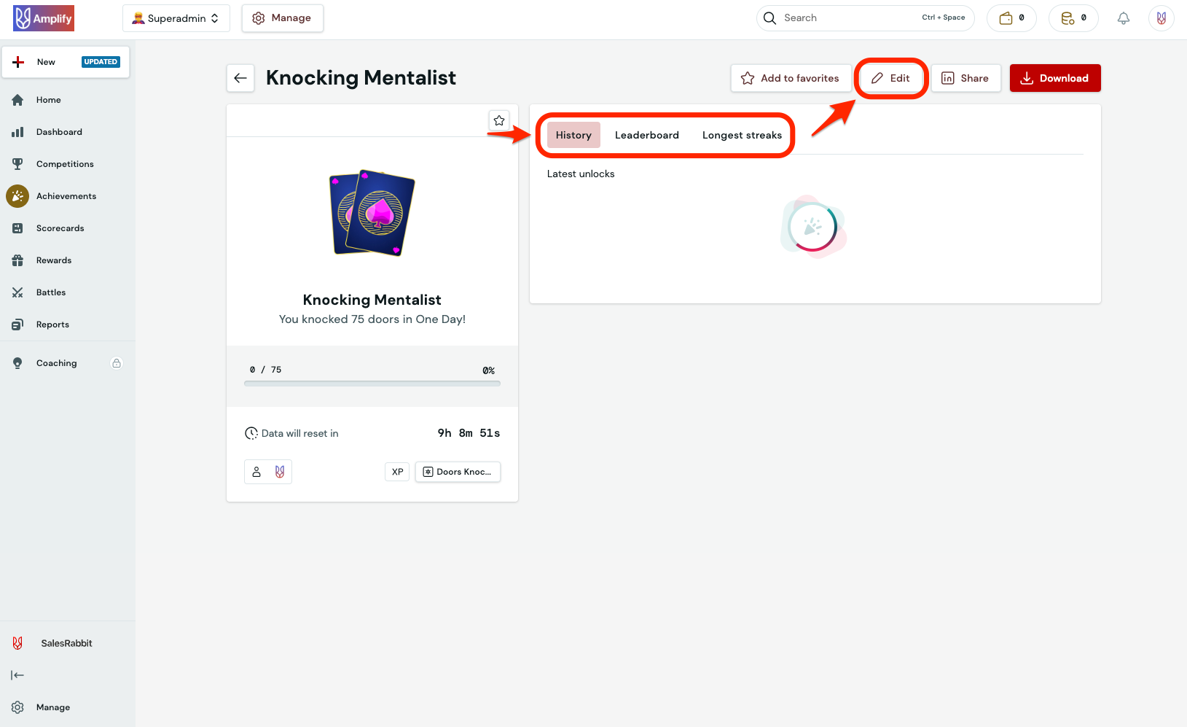
Task: Go to Rewards in the sidebar
Action: 53,260
